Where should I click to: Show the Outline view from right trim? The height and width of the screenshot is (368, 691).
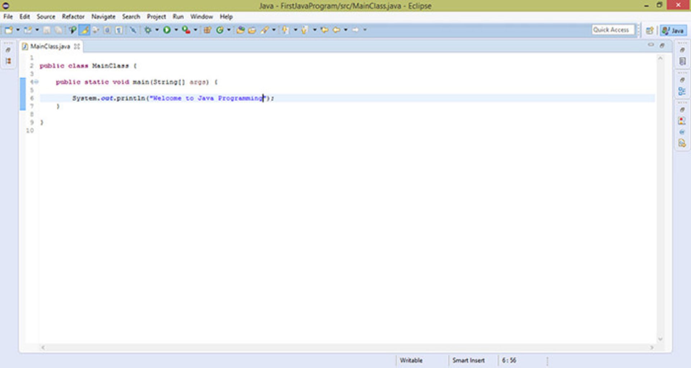[x=682, y=91]
